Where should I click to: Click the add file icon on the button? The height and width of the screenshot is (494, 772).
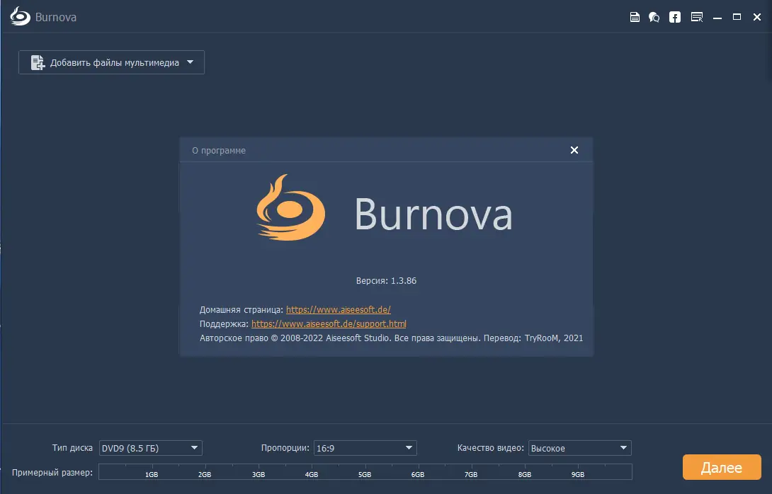click(x=38, y=62)
